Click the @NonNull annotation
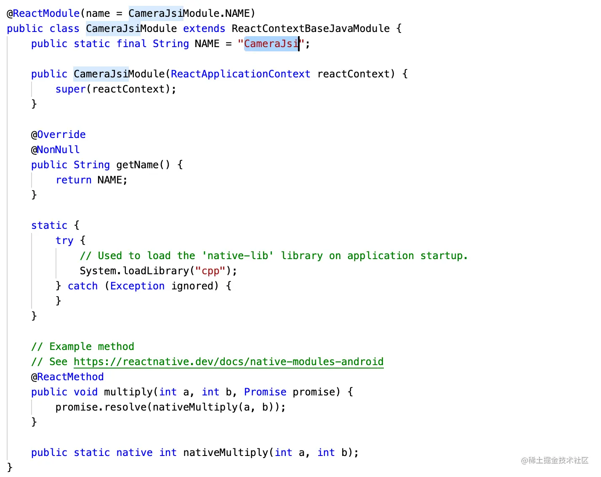 point(55,150)
